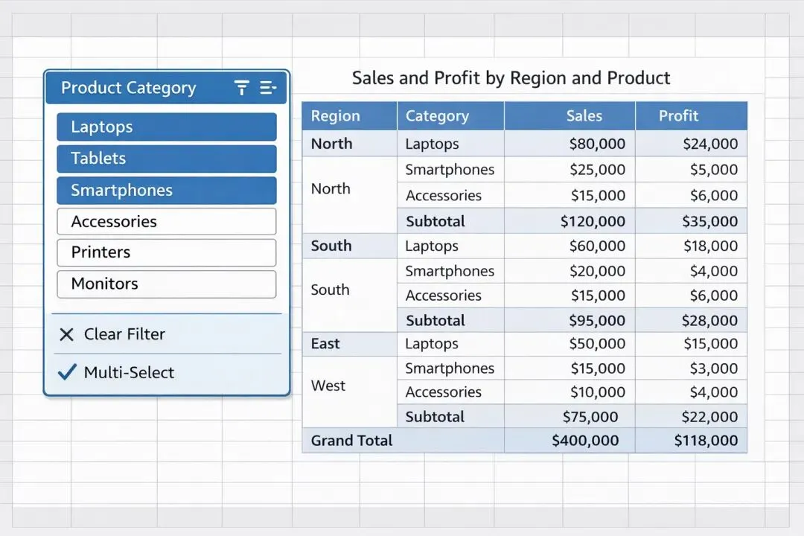Click the $60,000 sales cell

(x=569, y=246)
